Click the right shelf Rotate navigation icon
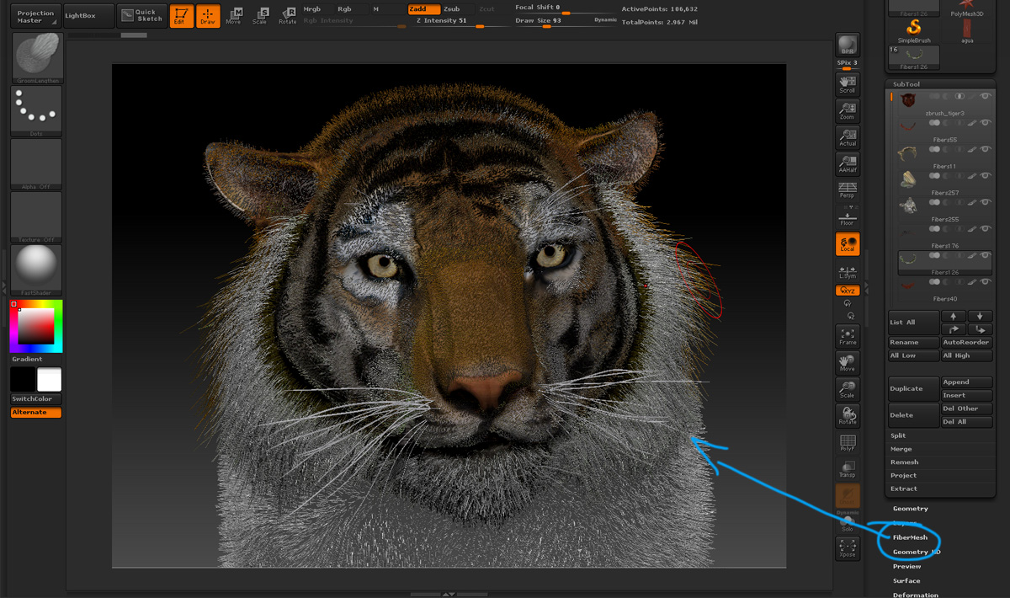1010x598 pixels. [848, 415]
